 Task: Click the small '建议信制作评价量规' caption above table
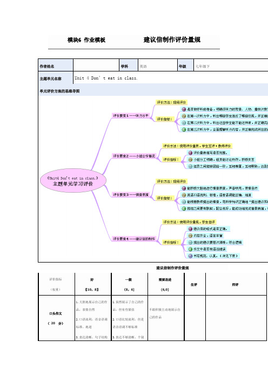(x=172, y=268)
